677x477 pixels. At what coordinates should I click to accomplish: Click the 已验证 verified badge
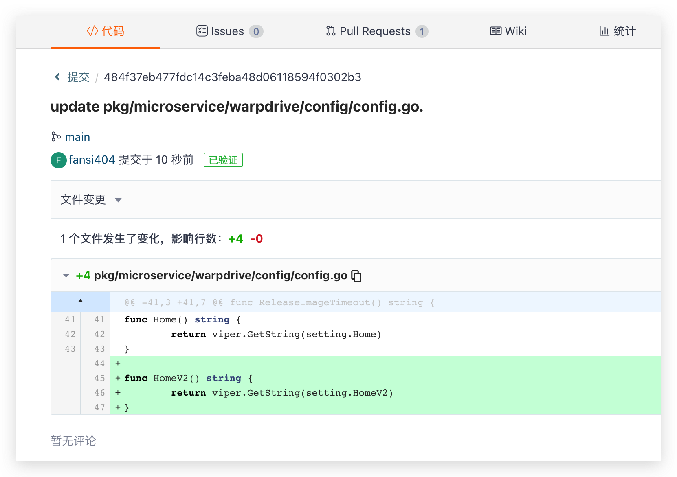tap(223, 160)
